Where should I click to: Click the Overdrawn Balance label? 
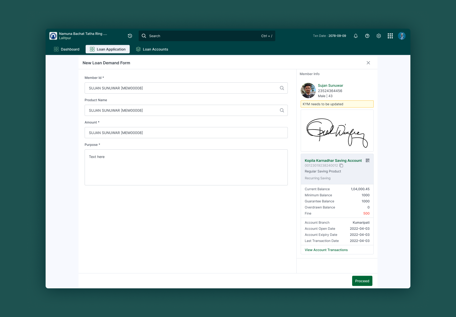(x=320, y=207)
